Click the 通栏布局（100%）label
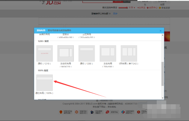The image size is (189, 121). pyautogui.click(x=44, y=93)
